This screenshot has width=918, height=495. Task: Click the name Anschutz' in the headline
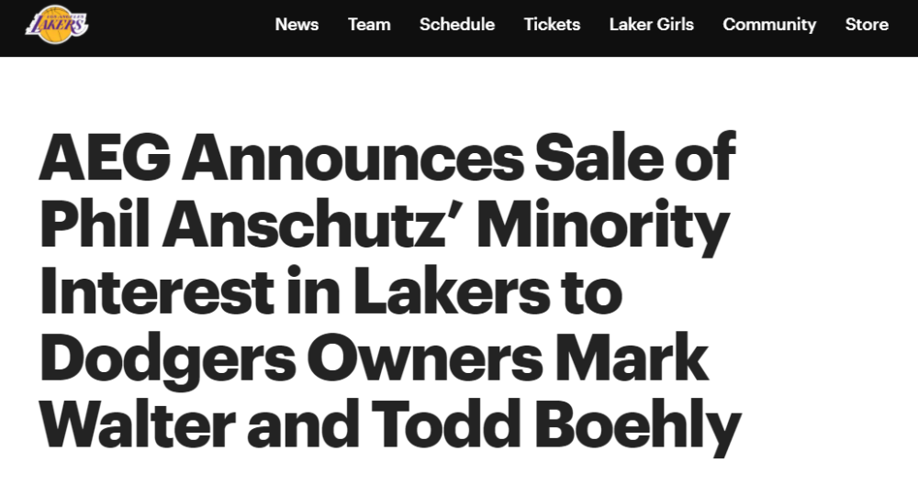305,224
